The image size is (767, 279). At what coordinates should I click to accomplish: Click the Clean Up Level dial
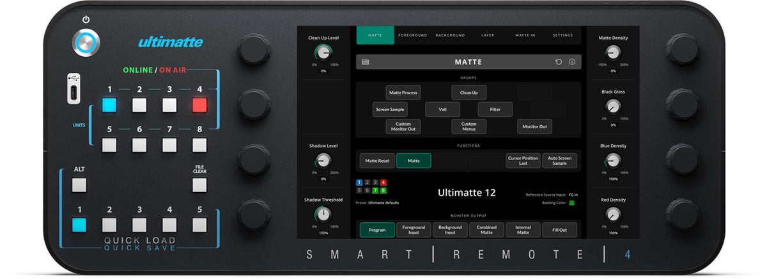(x=323, y=52)
